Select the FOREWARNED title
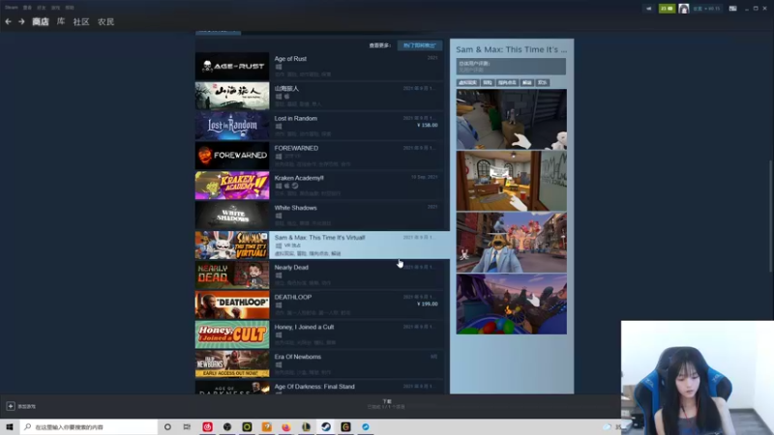The width and height of the screenshot is (774, 435). pyautogui.click(x=296, y=148)
